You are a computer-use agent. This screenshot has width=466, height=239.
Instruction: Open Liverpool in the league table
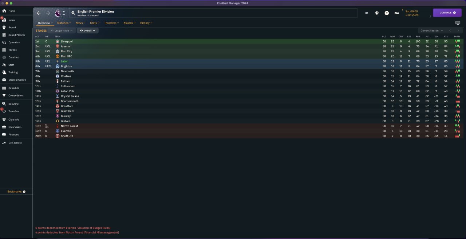click(66, 41)
